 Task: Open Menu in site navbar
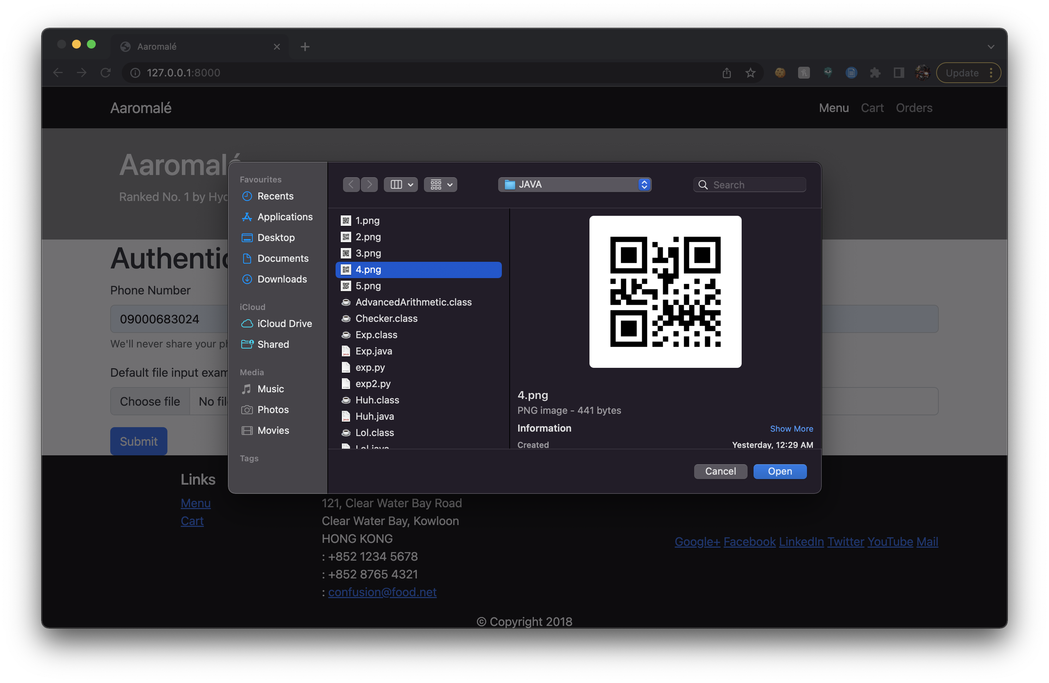coord(833,108)
